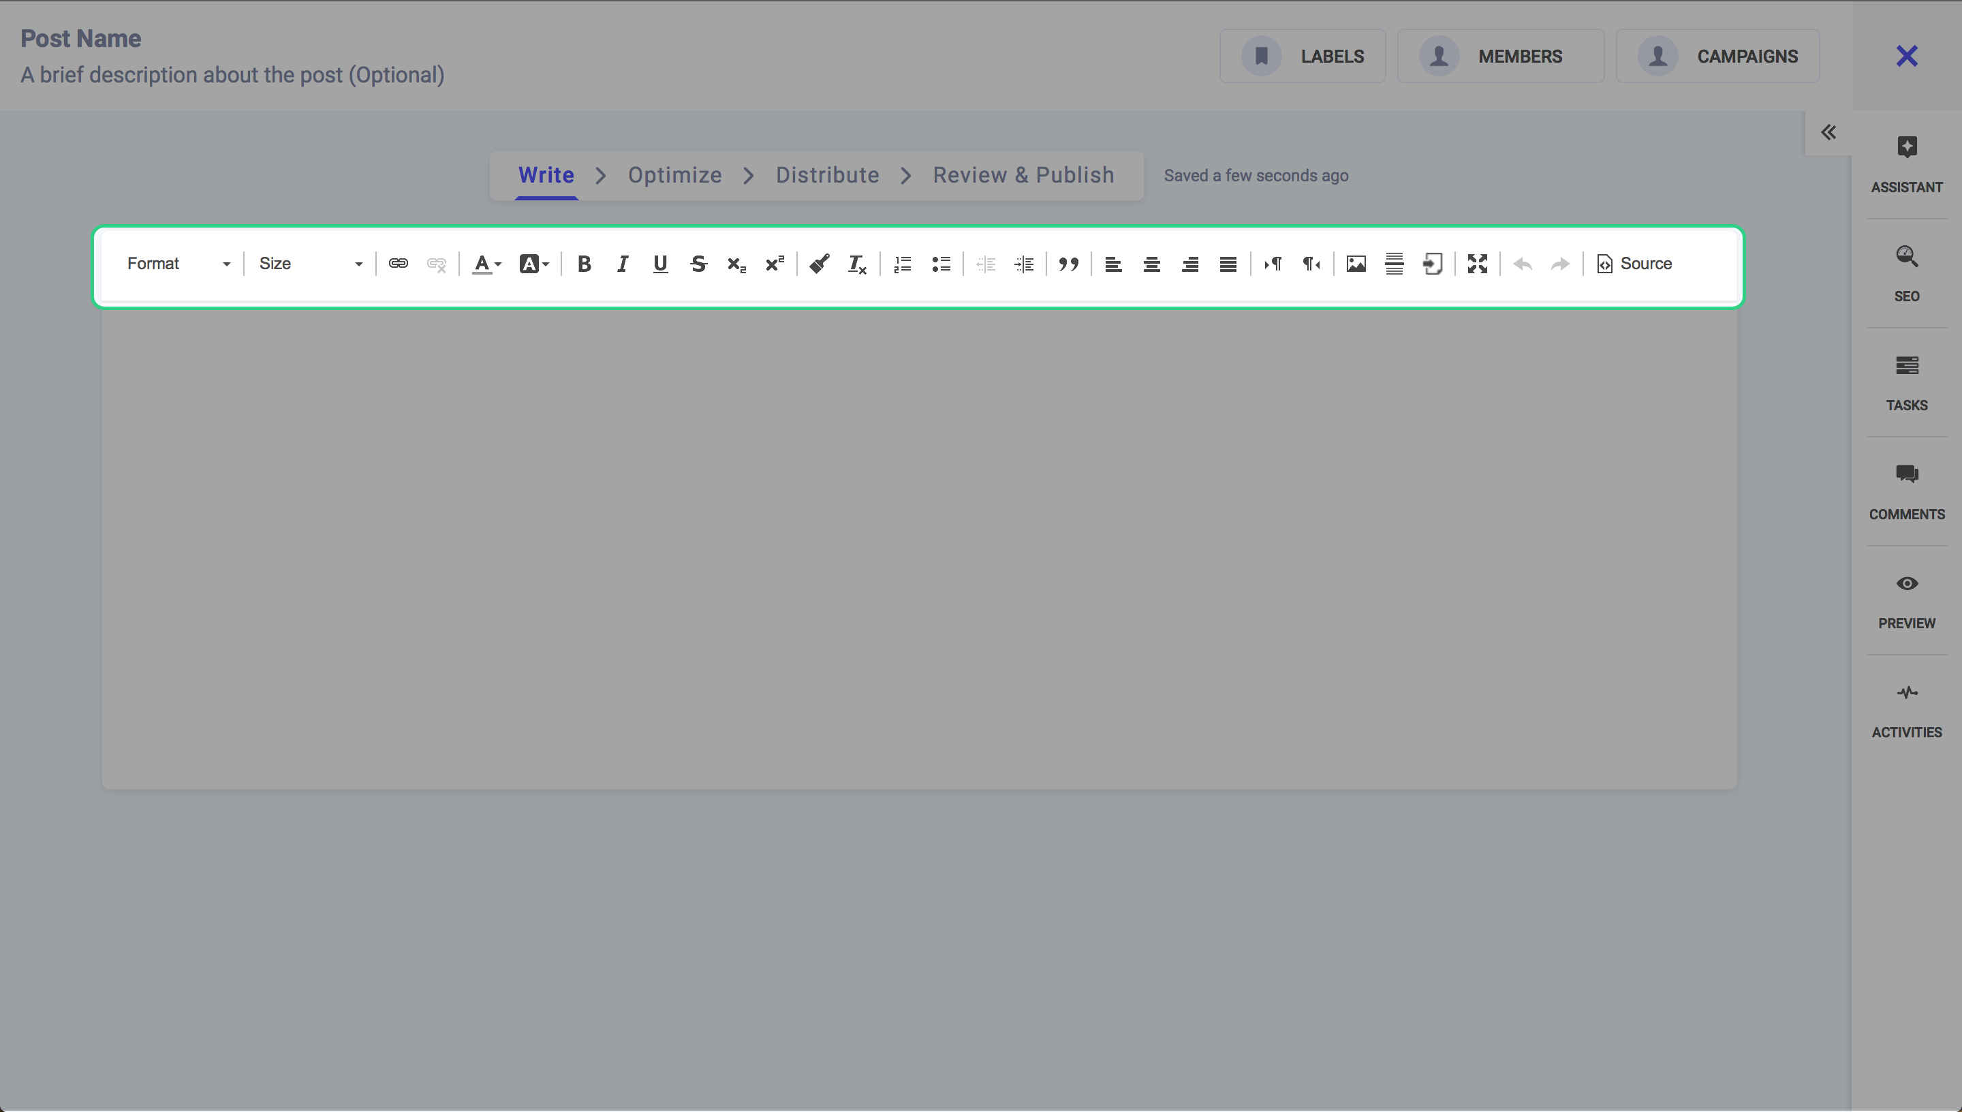Viewport: 1962px width, 1112px height.
Task: Insert an image into the post
Action: (1356, 264)
